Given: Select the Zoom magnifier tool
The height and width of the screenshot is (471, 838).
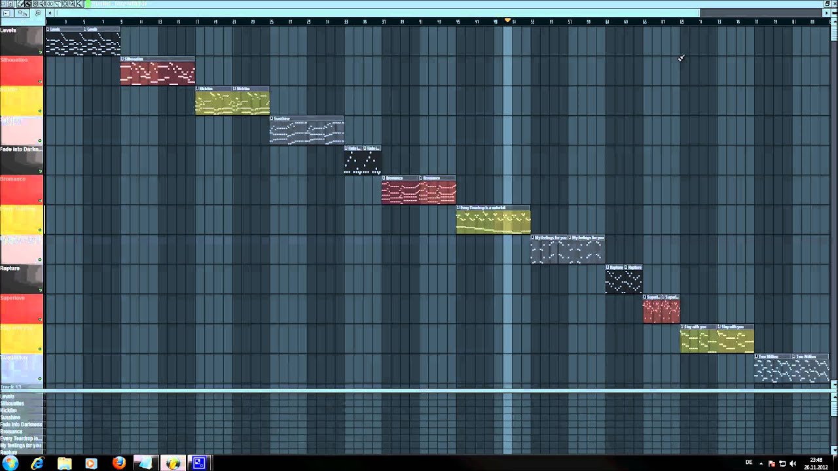Looking at the screenshot, I should point(73,4).
